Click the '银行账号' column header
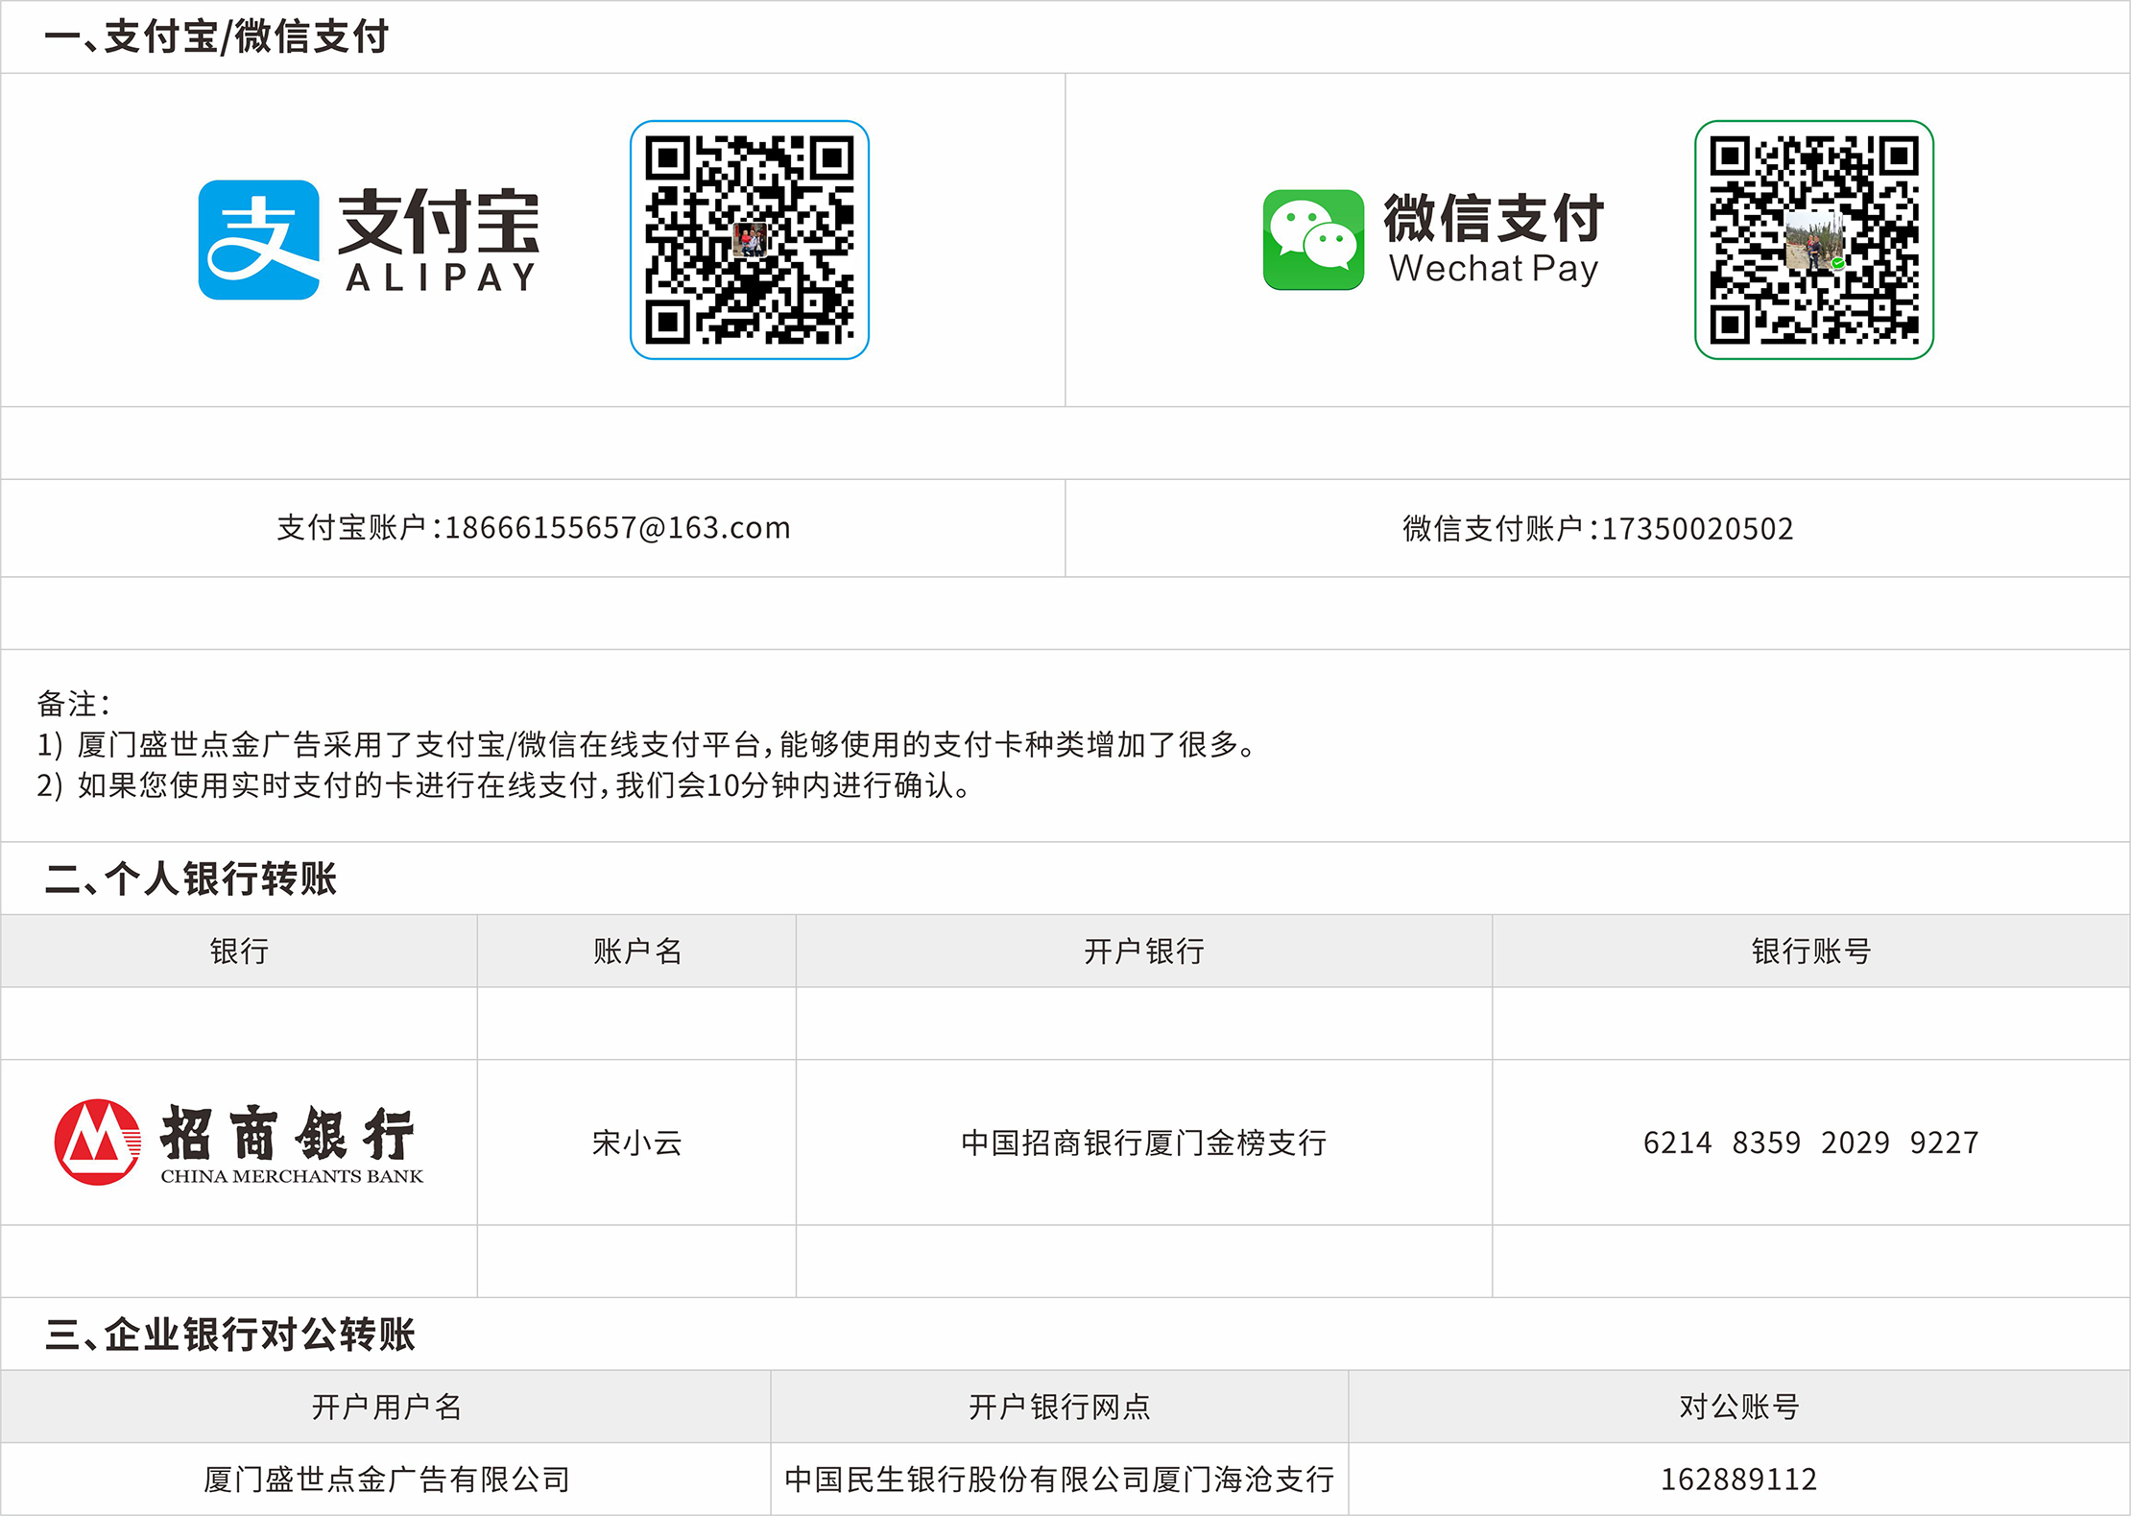This screenshot has height=1516, width=2131. pyautogui.click(x=1811, y=951)
